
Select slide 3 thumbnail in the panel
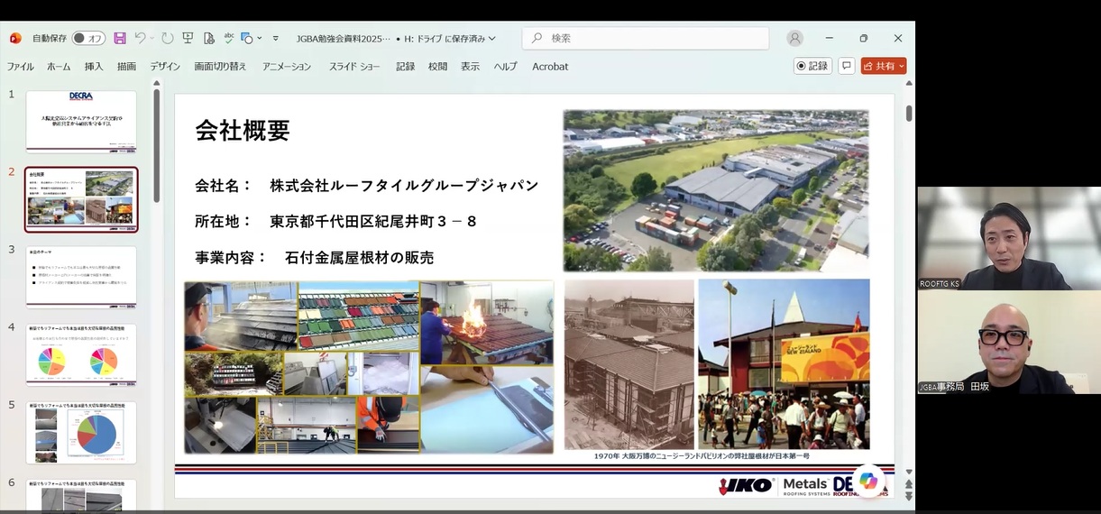click(x=81, y=277)
